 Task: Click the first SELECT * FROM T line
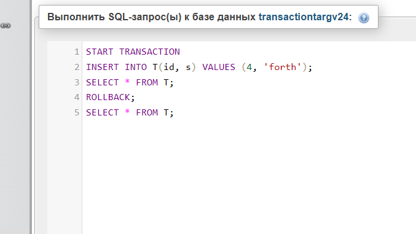click(130, 82)
